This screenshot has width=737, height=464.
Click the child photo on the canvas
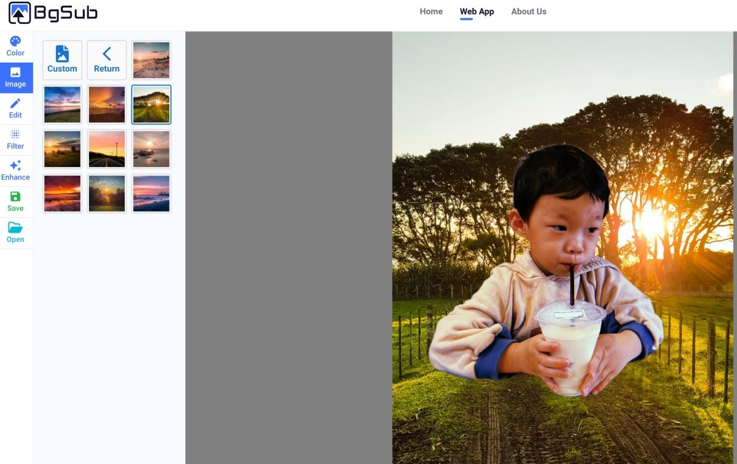click(x=547, y=270)
